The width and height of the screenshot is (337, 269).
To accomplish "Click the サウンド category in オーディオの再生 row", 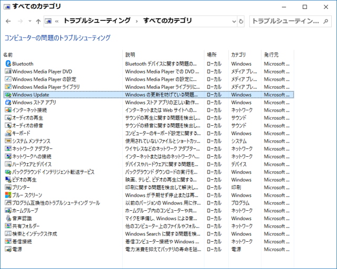I will pos(239,118).
